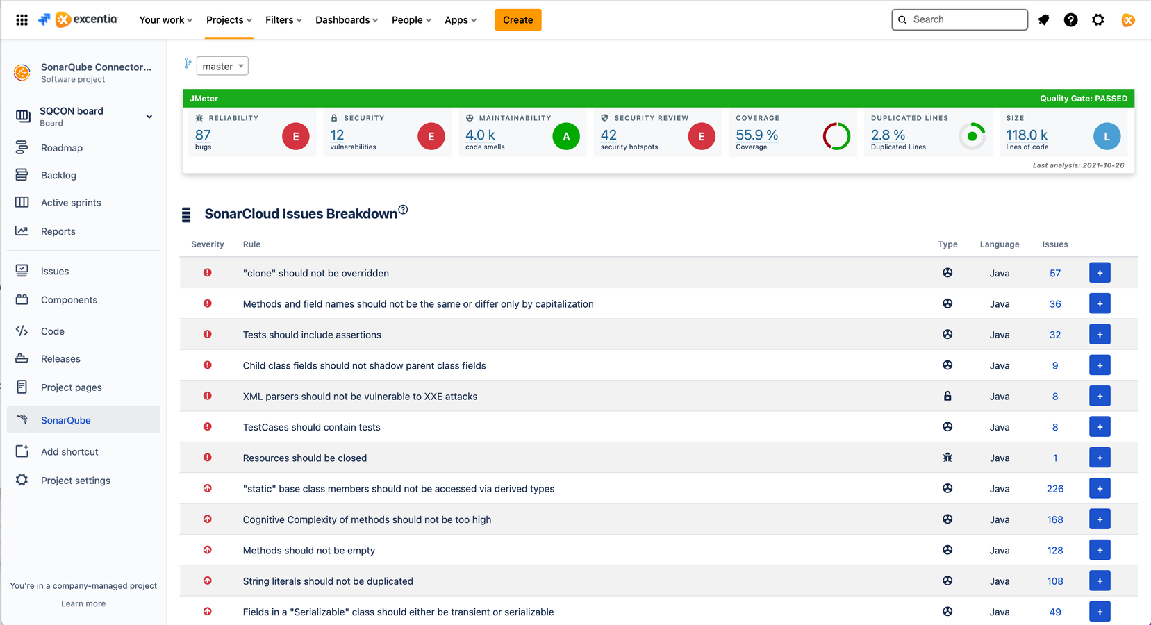The width and height of the screenshot is (1151, 625).
Task: Open the 226 issues count link
Action: coord(1055,489)
